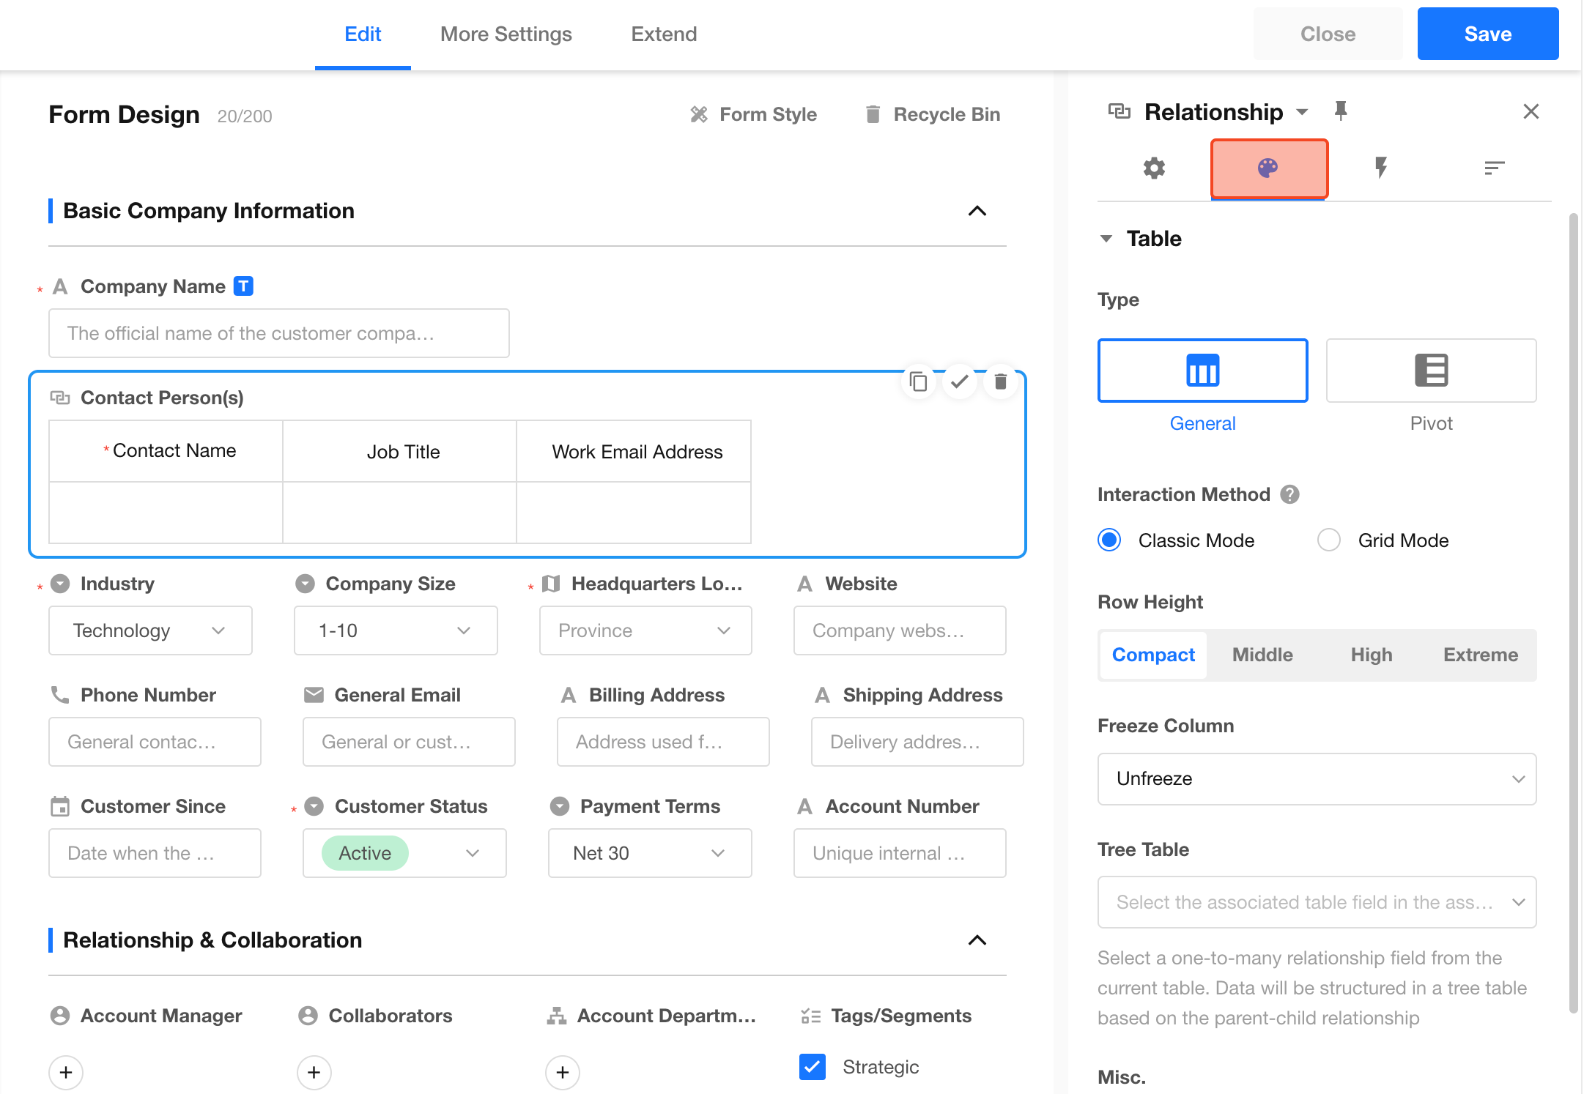1584x1094 pixels.
Task: Switch to the Extend tab
Action: tap(664, 34)
